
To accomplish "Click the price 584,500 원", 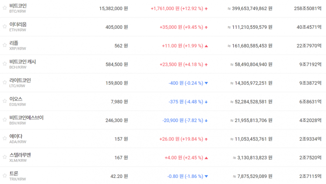I will tap(117, 65).
